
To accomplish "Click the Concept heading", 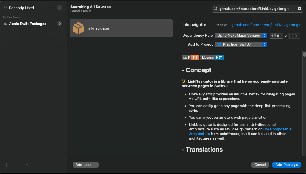I will coord(196,70).
